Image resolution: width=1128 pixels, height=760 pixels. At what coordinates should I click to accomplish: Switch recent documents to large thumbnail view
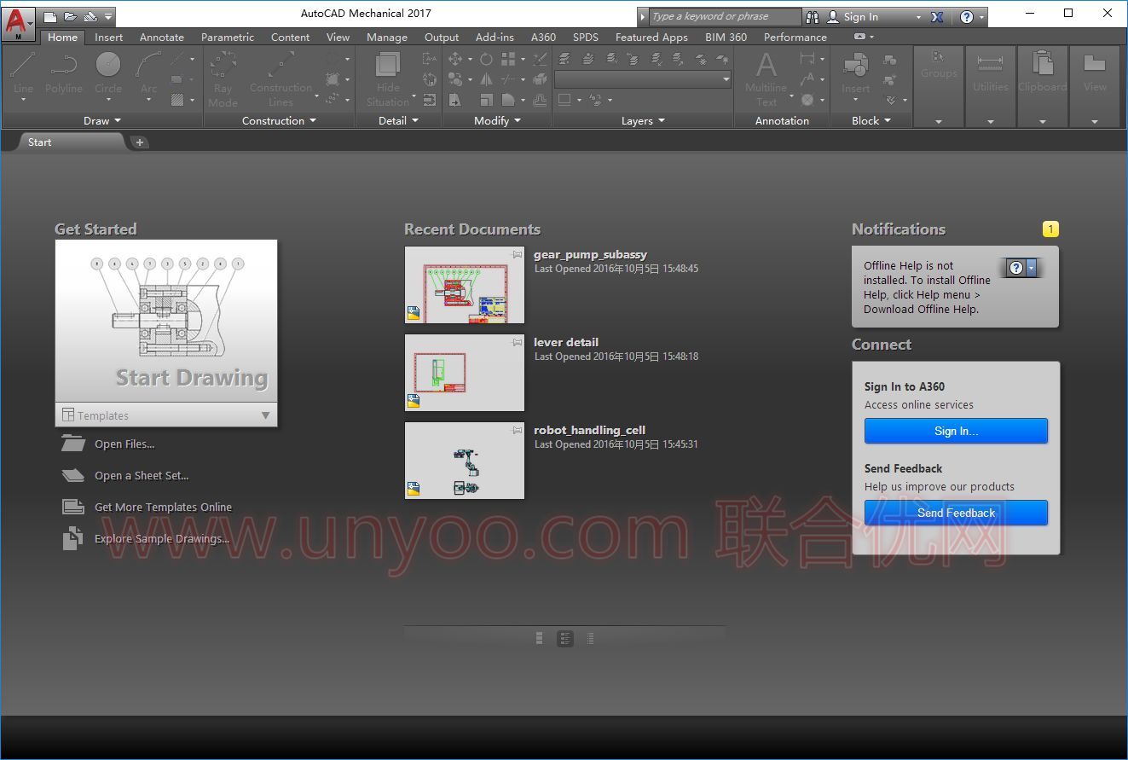(540, 638)
